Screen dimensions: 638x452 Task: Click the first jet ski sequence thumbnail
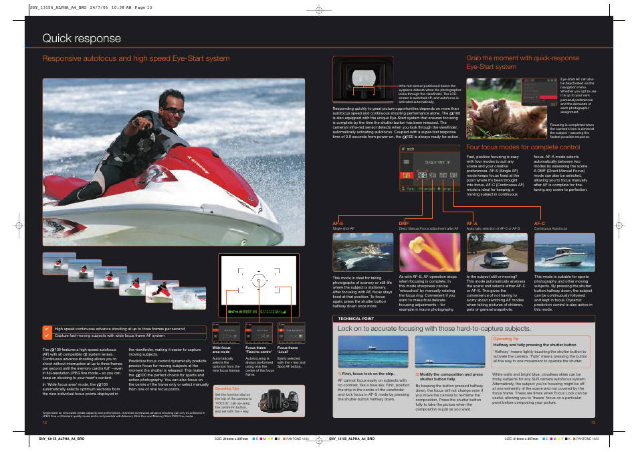pos(59,263)
